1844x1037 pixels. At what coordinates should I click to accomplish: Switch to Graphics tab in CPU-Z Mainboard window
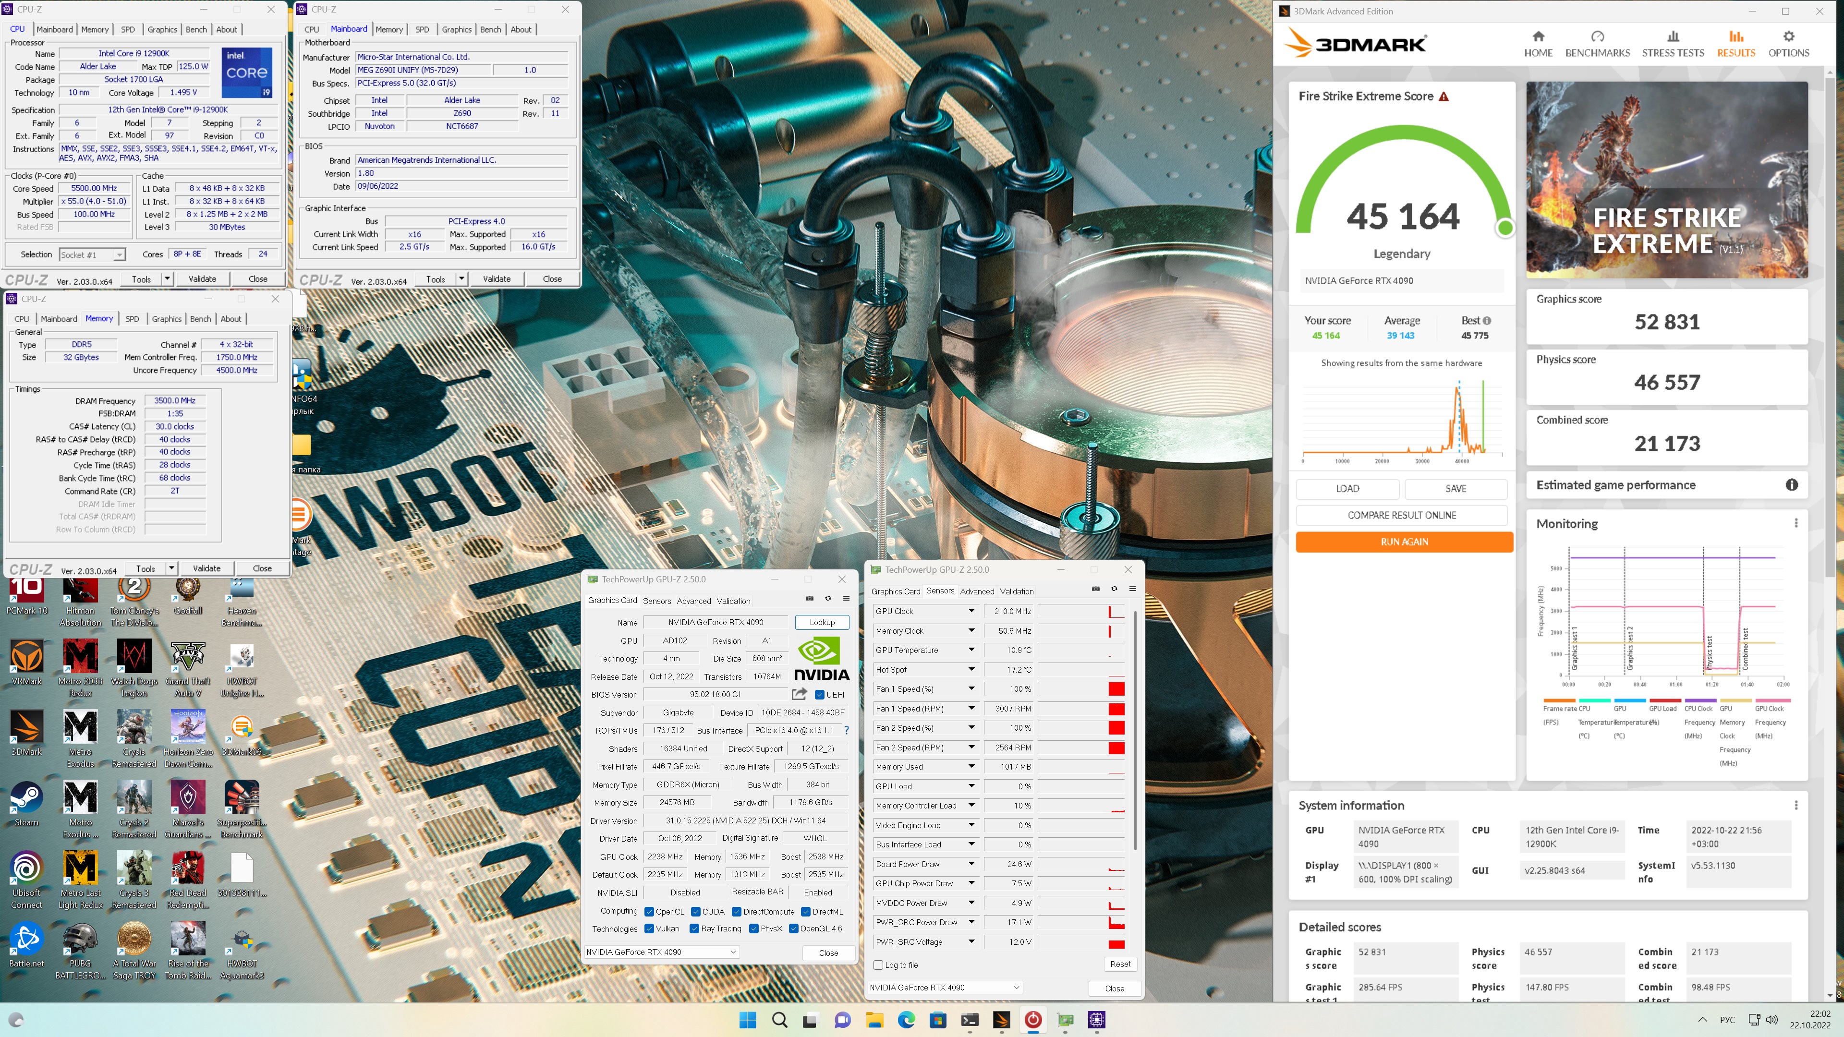[x=457, y=29]
